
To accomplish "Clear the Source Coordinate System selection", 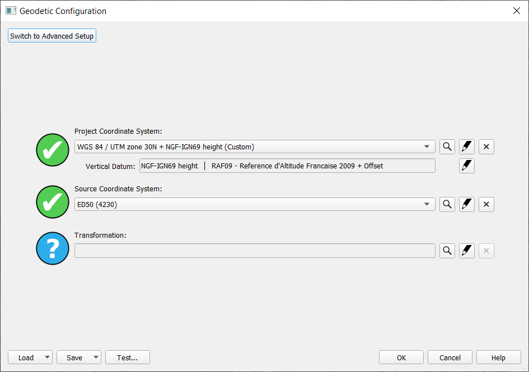I will tap(486, 204).
